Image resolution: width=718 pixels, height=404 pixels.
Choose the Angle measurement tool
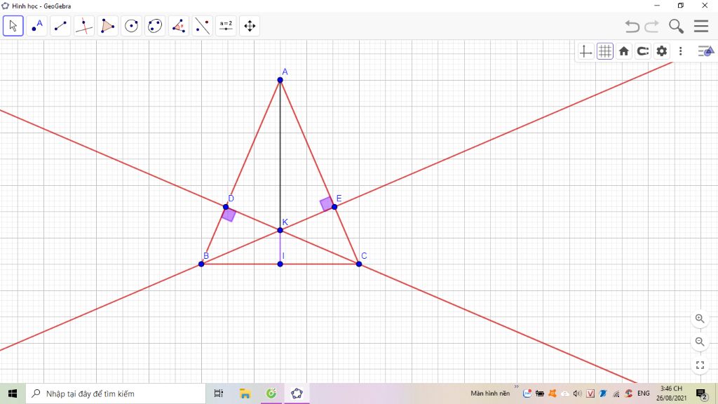pyautogui.click(x=179, y=26)
